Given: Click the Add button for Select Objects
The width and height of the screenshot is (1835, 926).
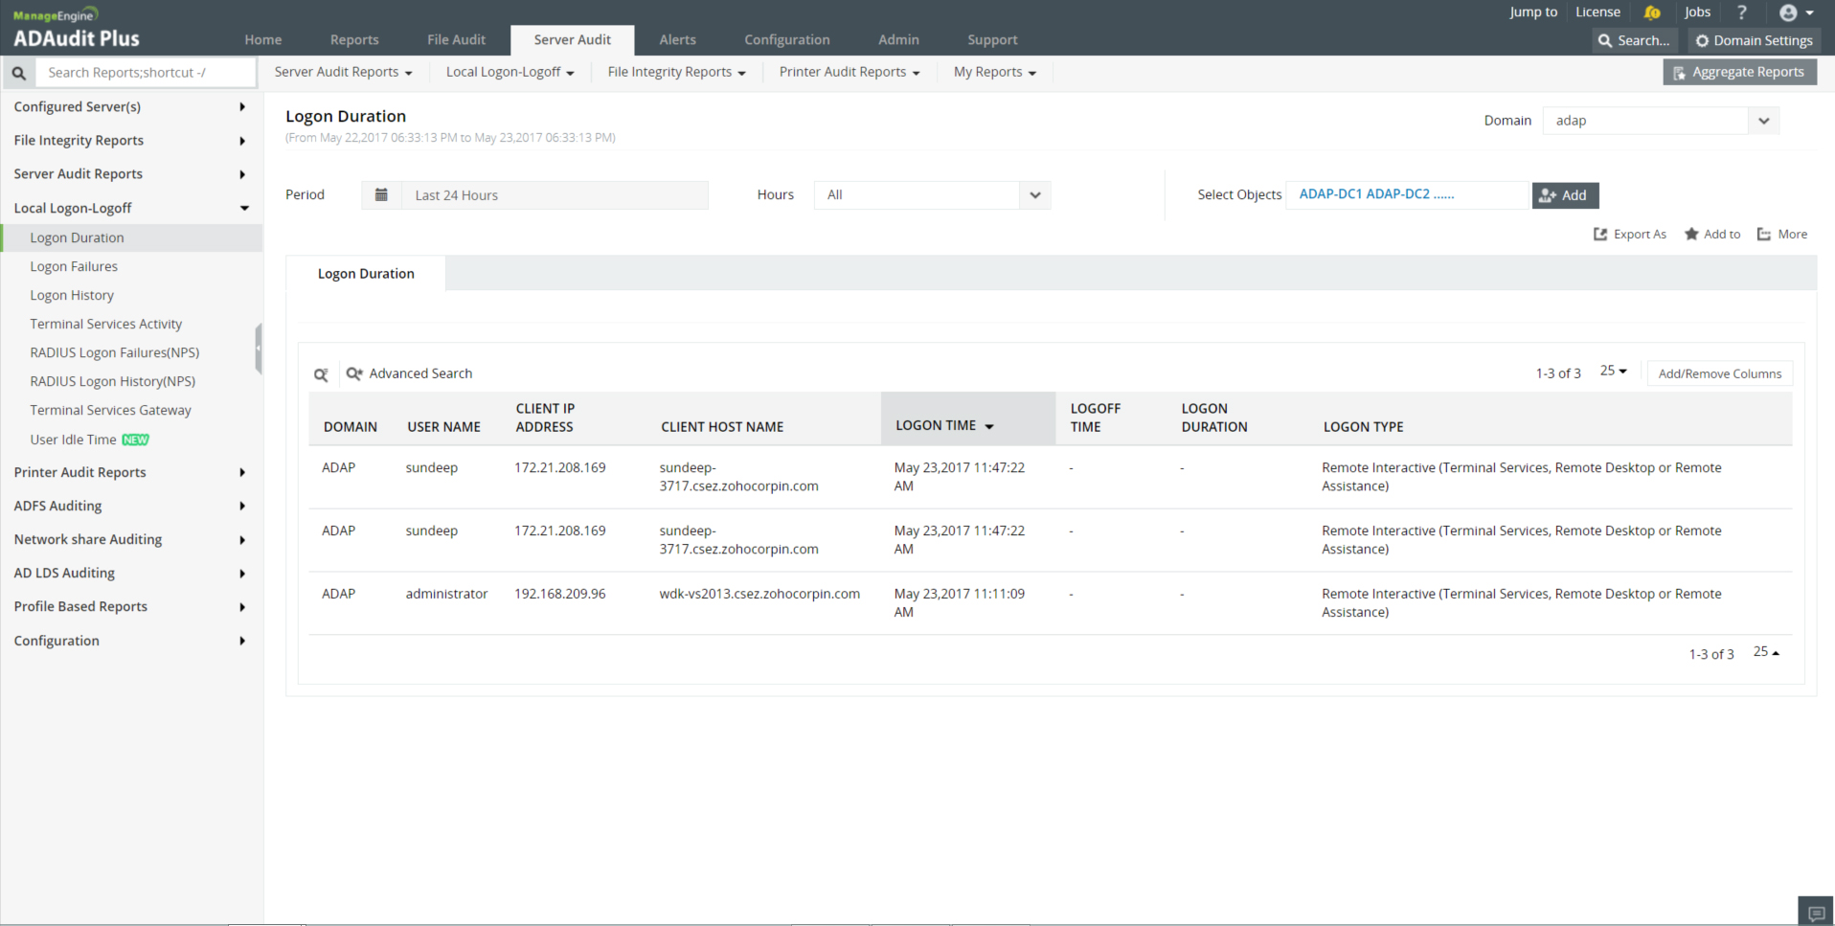Looking at the screenshot, I should pyautogui.click(x=1565, y=195).
